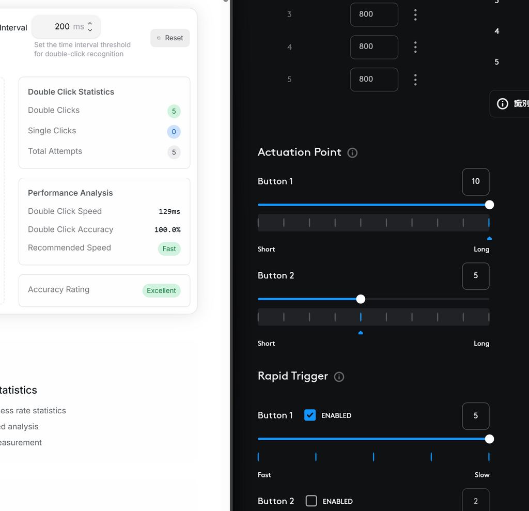Click the info icon on the right edge
Image resolution: width=529 pixels, height=511 pixels.
[502, 104]
